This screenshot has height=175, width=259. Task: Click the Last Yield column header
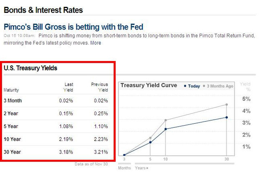click(x=68, y=87)
